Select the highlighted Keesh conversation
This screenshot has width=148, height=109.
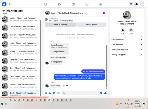20,93
